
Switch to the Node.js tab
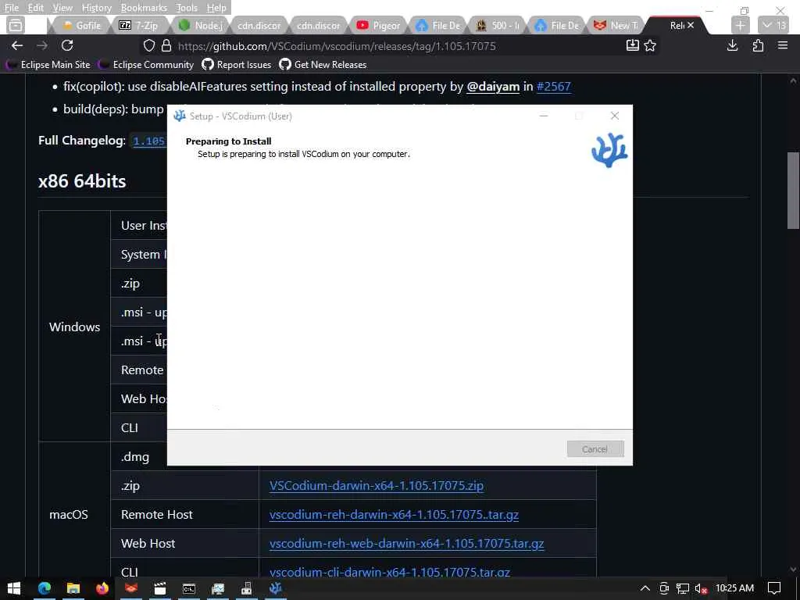pyautogui.click(x=201, y=25)
